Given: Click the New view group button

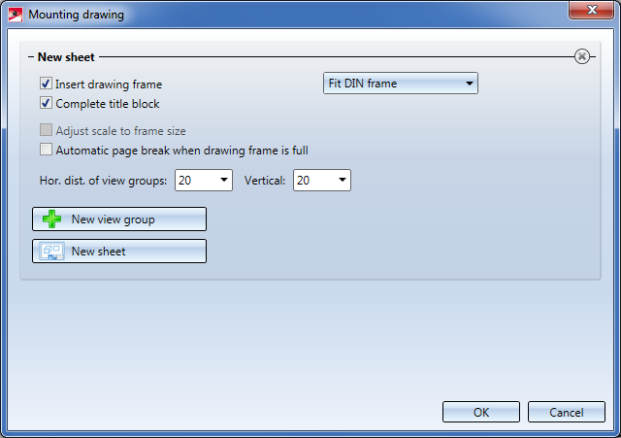Looking at the screenshot, I should [119, 219].
